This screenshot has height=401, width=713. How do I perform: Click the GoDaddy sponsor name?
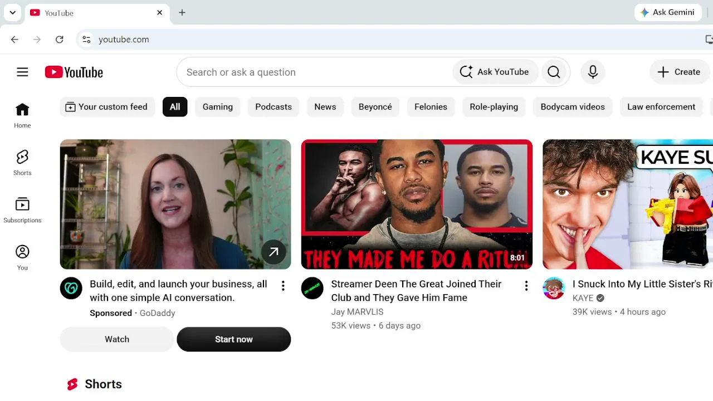click(x=157, y=313)
